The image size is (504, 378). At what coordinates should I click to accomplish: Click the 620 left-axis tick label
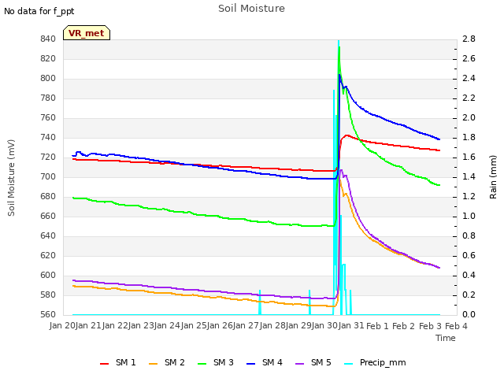click(48, 256)
